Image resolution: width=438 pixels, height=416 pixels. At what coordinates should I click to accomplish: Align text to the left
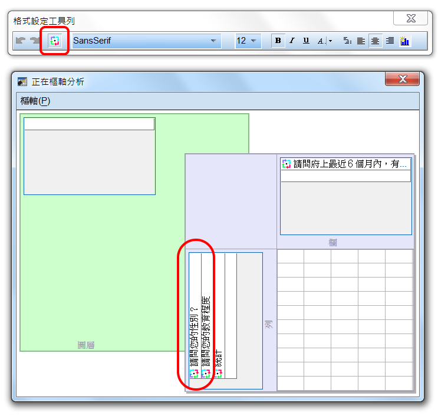pyautogui.click(x=361, y=41)
